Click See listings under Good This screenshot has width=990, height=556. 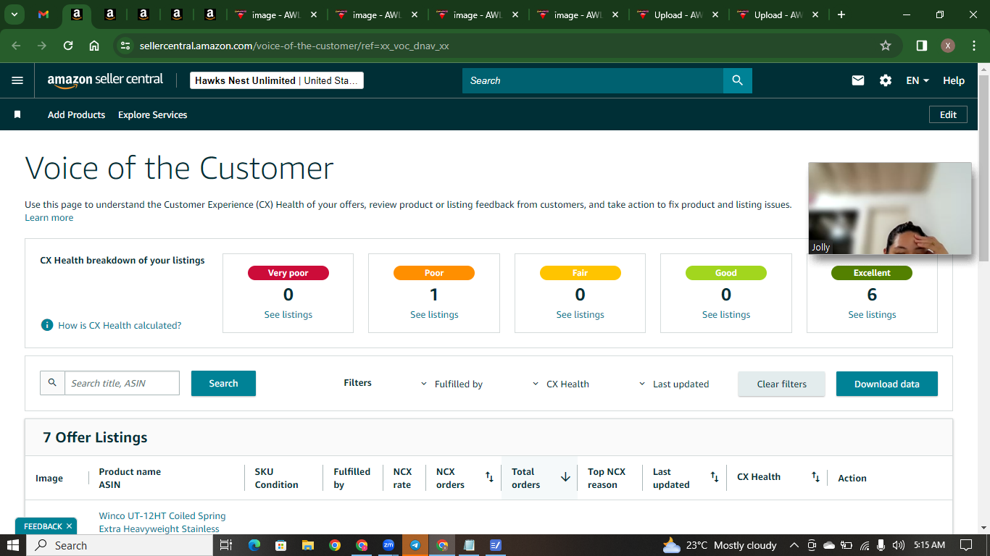(x=726, y=314)
